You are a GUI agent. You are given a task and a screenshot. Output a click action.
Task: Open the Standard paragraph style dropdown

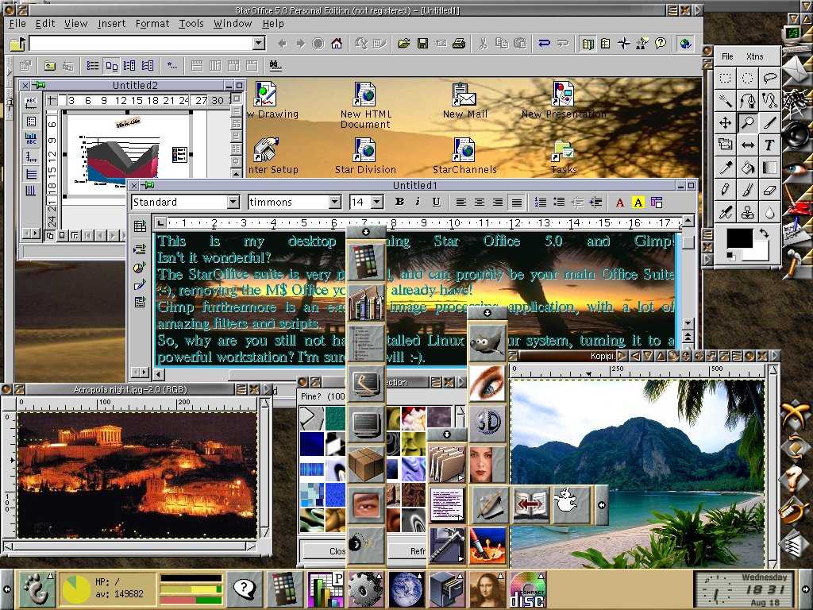pos(233,202)
